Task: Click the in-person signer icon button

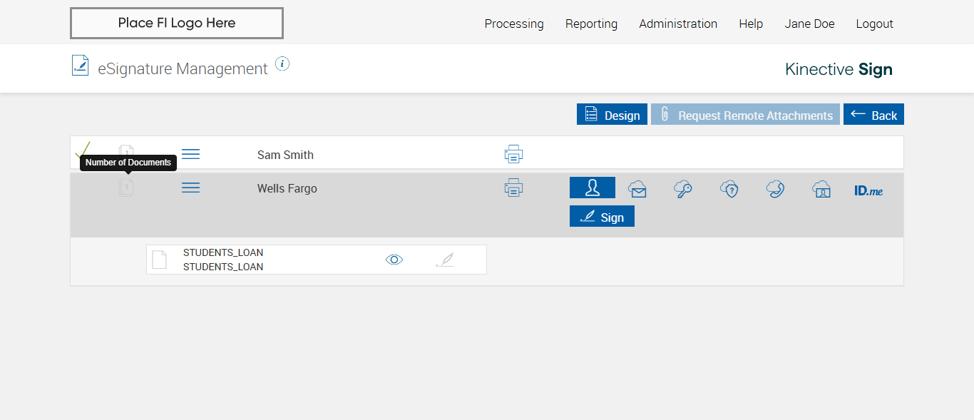Action: (x=592, y=188)
